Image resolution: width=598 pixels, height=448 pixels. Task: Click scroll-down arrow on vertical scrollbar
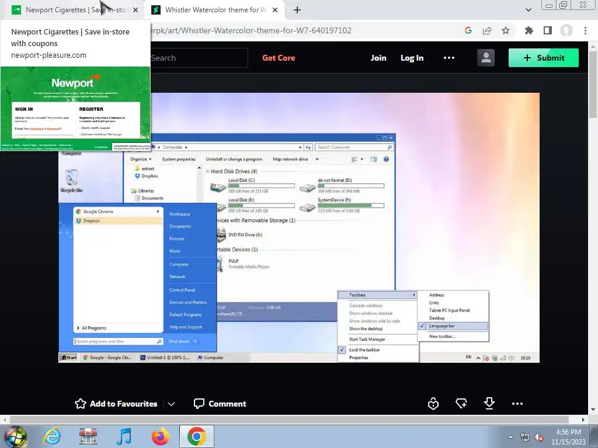pos(593,409)
